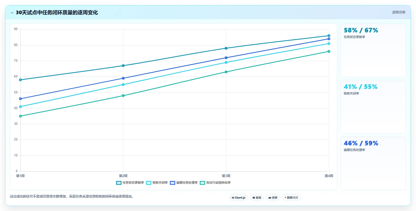Viewport: 416px width, 211px height.
Task: Click the square icon in the 表格 chip
Action: point(254,198)
